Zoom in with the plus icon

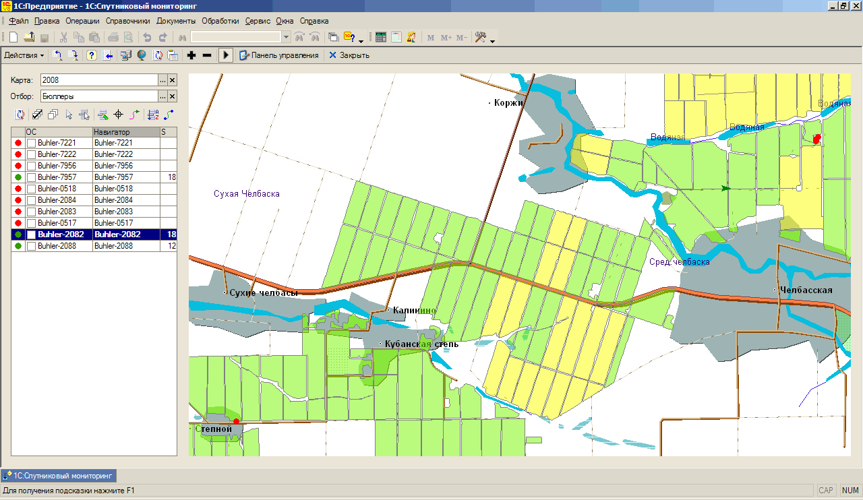[191, 55]
